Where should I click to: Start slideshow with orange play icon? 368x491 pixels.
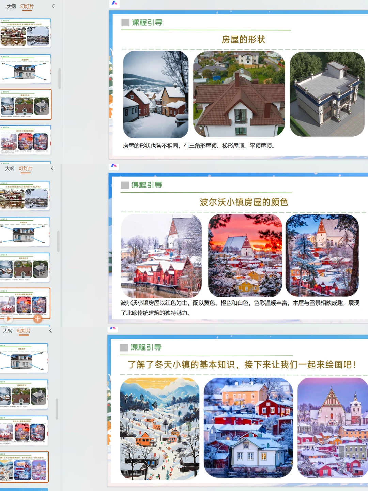pos(8,319)
